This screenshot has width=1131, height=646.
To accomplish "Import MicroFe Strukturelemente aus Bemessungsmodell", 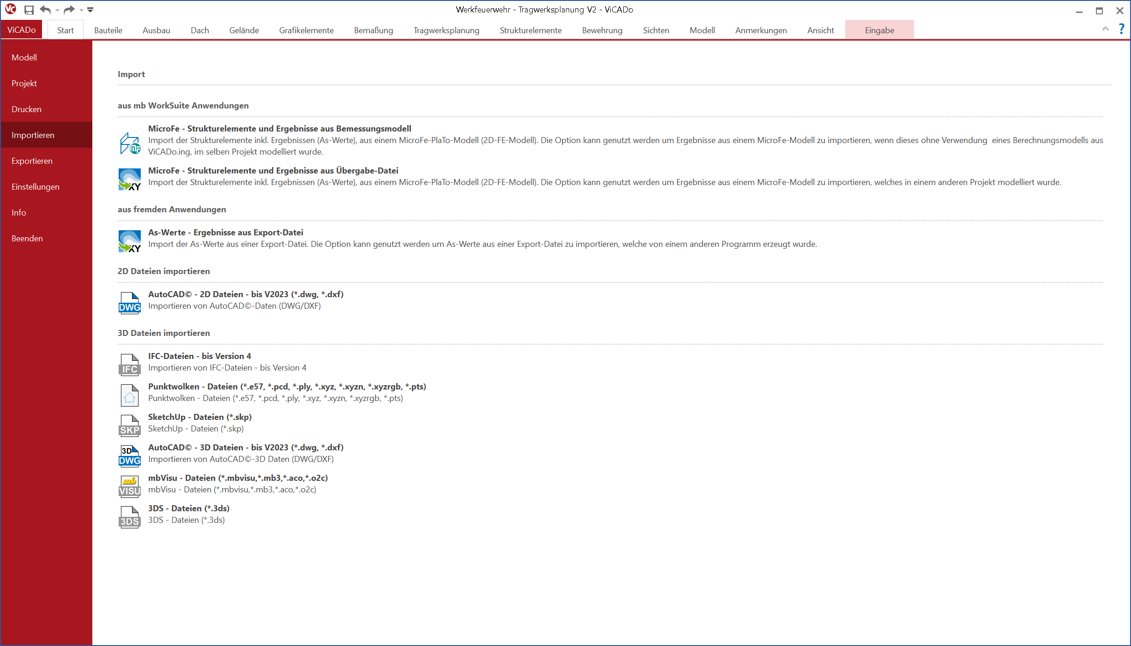I will point(280,129).
